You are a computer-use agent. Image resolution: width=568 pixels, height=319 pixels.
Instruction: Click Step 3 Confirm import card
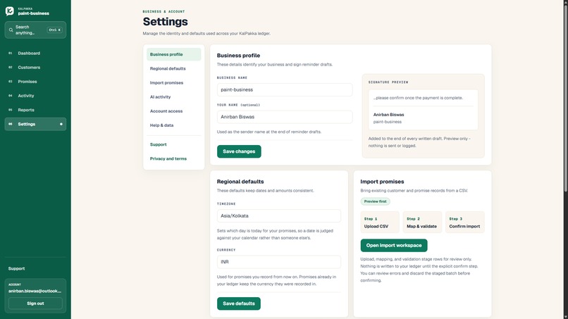pyautogui.click(x=465, y=223)
